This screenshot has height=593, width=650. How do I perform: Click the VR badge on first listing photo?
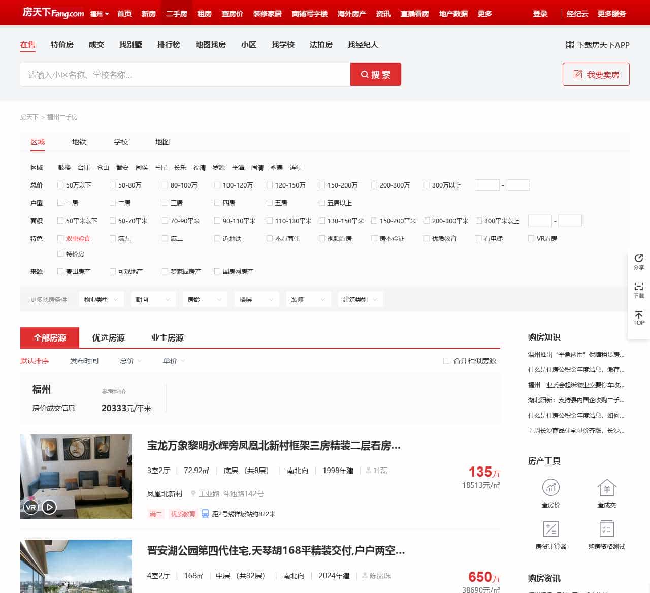[x=31, y=507]
